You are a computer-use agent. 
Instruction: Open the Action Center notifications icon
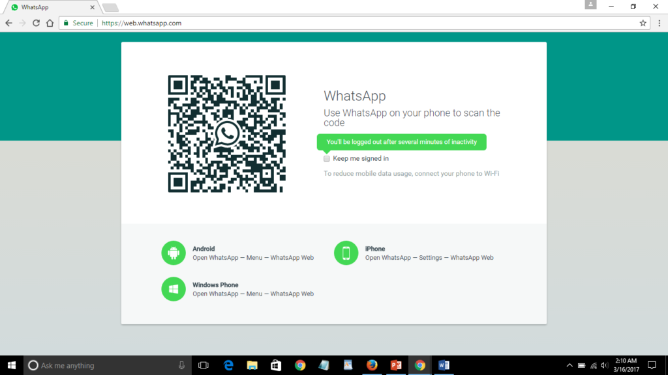click(652, 365)
